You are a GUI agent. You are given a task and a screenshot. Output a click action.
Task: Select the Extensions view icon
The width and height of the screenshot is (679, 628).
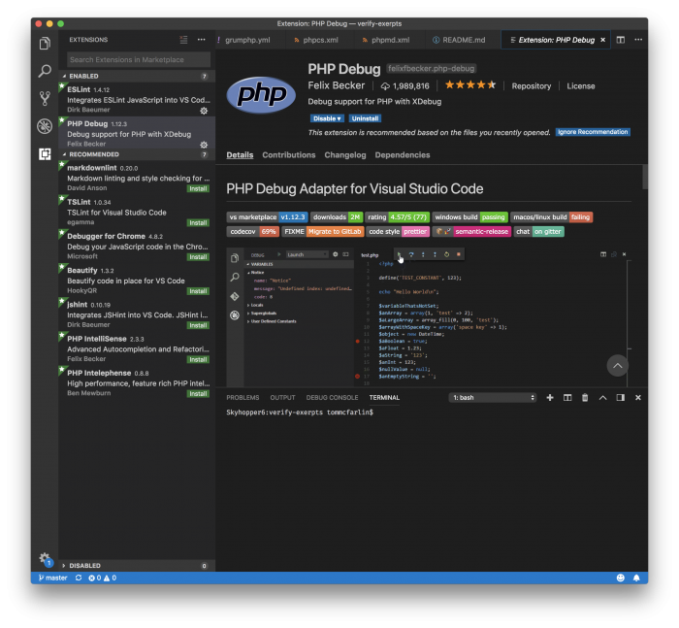tap(45, 154)
